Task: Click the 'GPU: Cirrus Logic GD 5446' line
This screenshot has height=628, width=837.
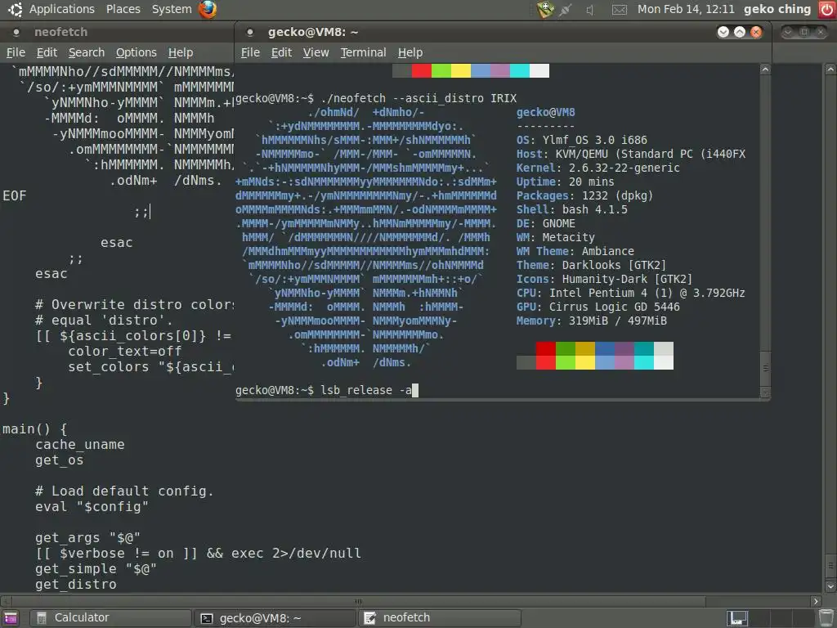Action: pos(598,307)
